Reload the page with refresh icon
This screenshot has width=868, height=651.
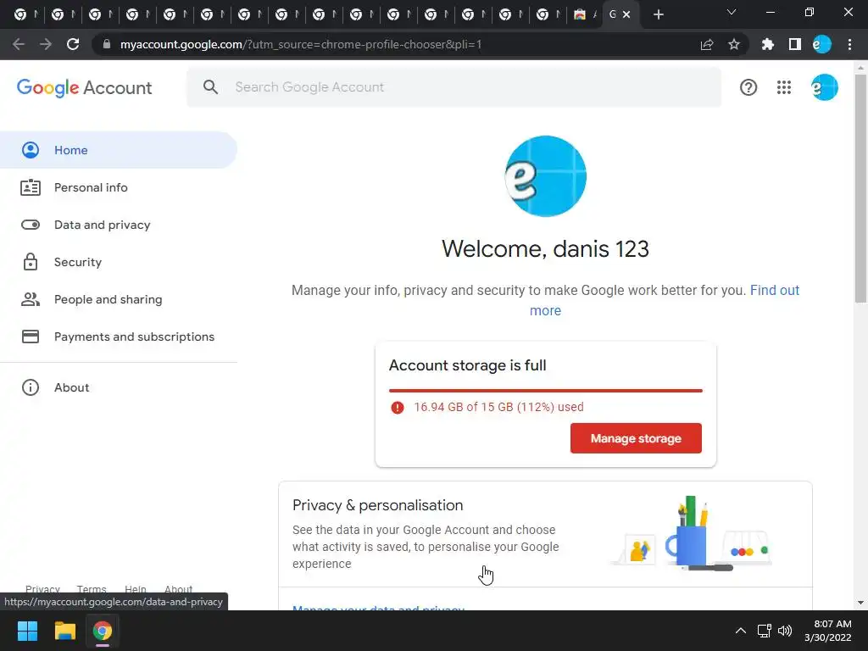click(x=73, y=44)
